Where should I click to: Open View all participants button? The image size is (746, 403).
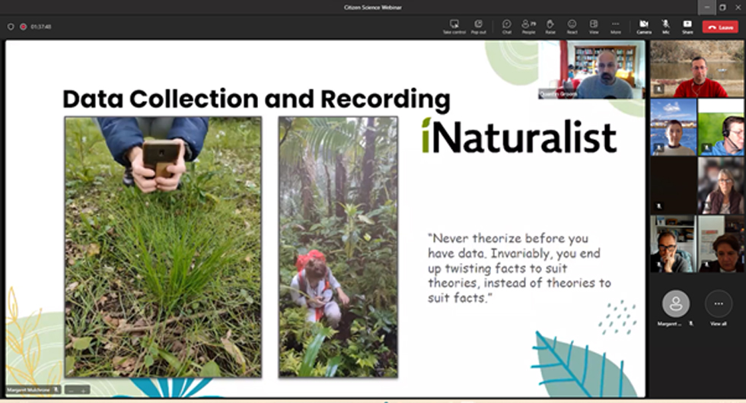(719, 303)
